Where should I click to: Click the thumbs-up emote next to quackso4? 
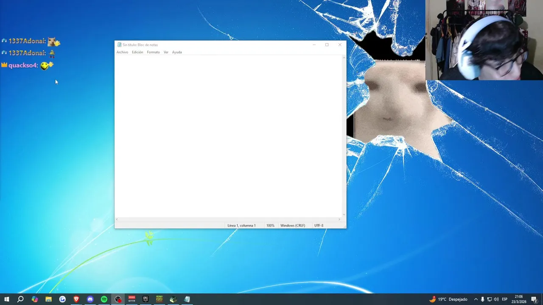pyautogui.click(x=47, y=65)
